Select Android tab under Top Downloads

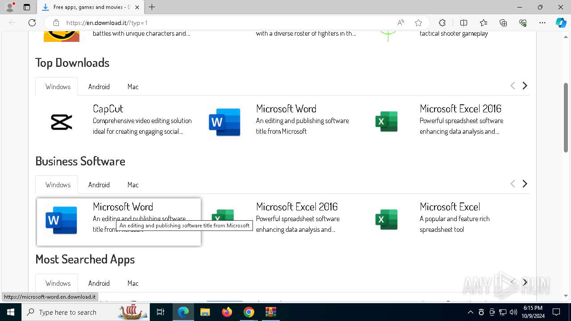tap(99, 86)
